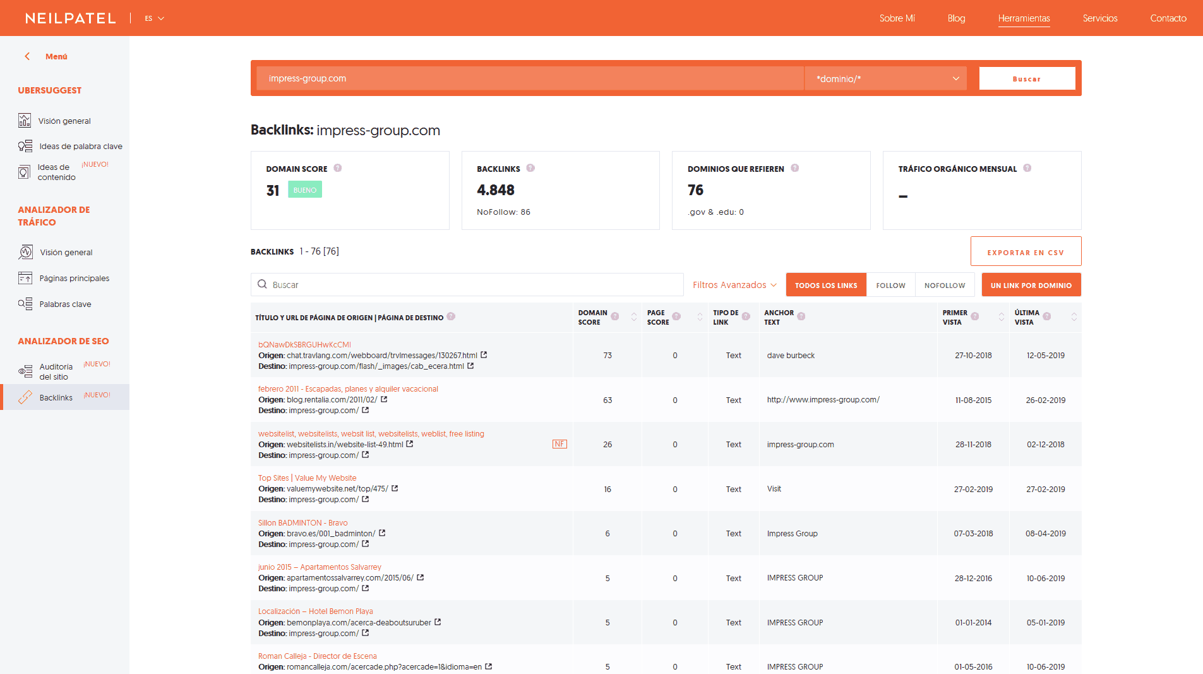Expand Filtros Avanzados
The image size is (1203, 674).
pos(734,285)
